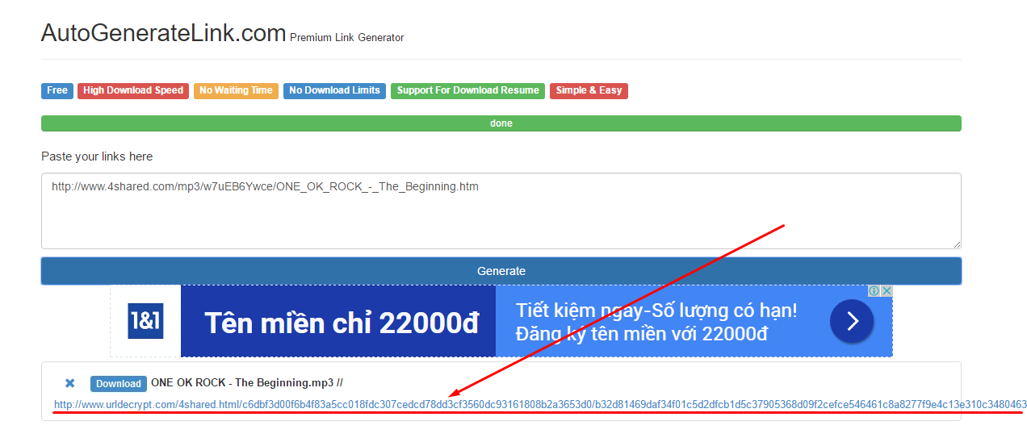
Task: Click the No Waiting Time badge
Action: pos(236,90)
